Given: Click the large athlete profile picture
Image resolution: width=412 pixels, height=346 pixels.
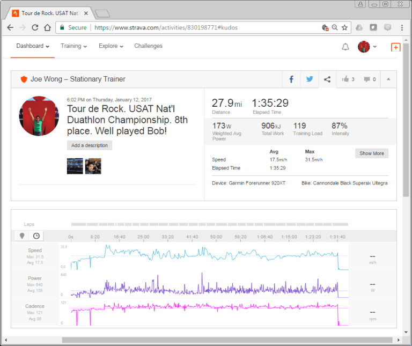Looking at the screenshot, I should (x=39, y=116).
